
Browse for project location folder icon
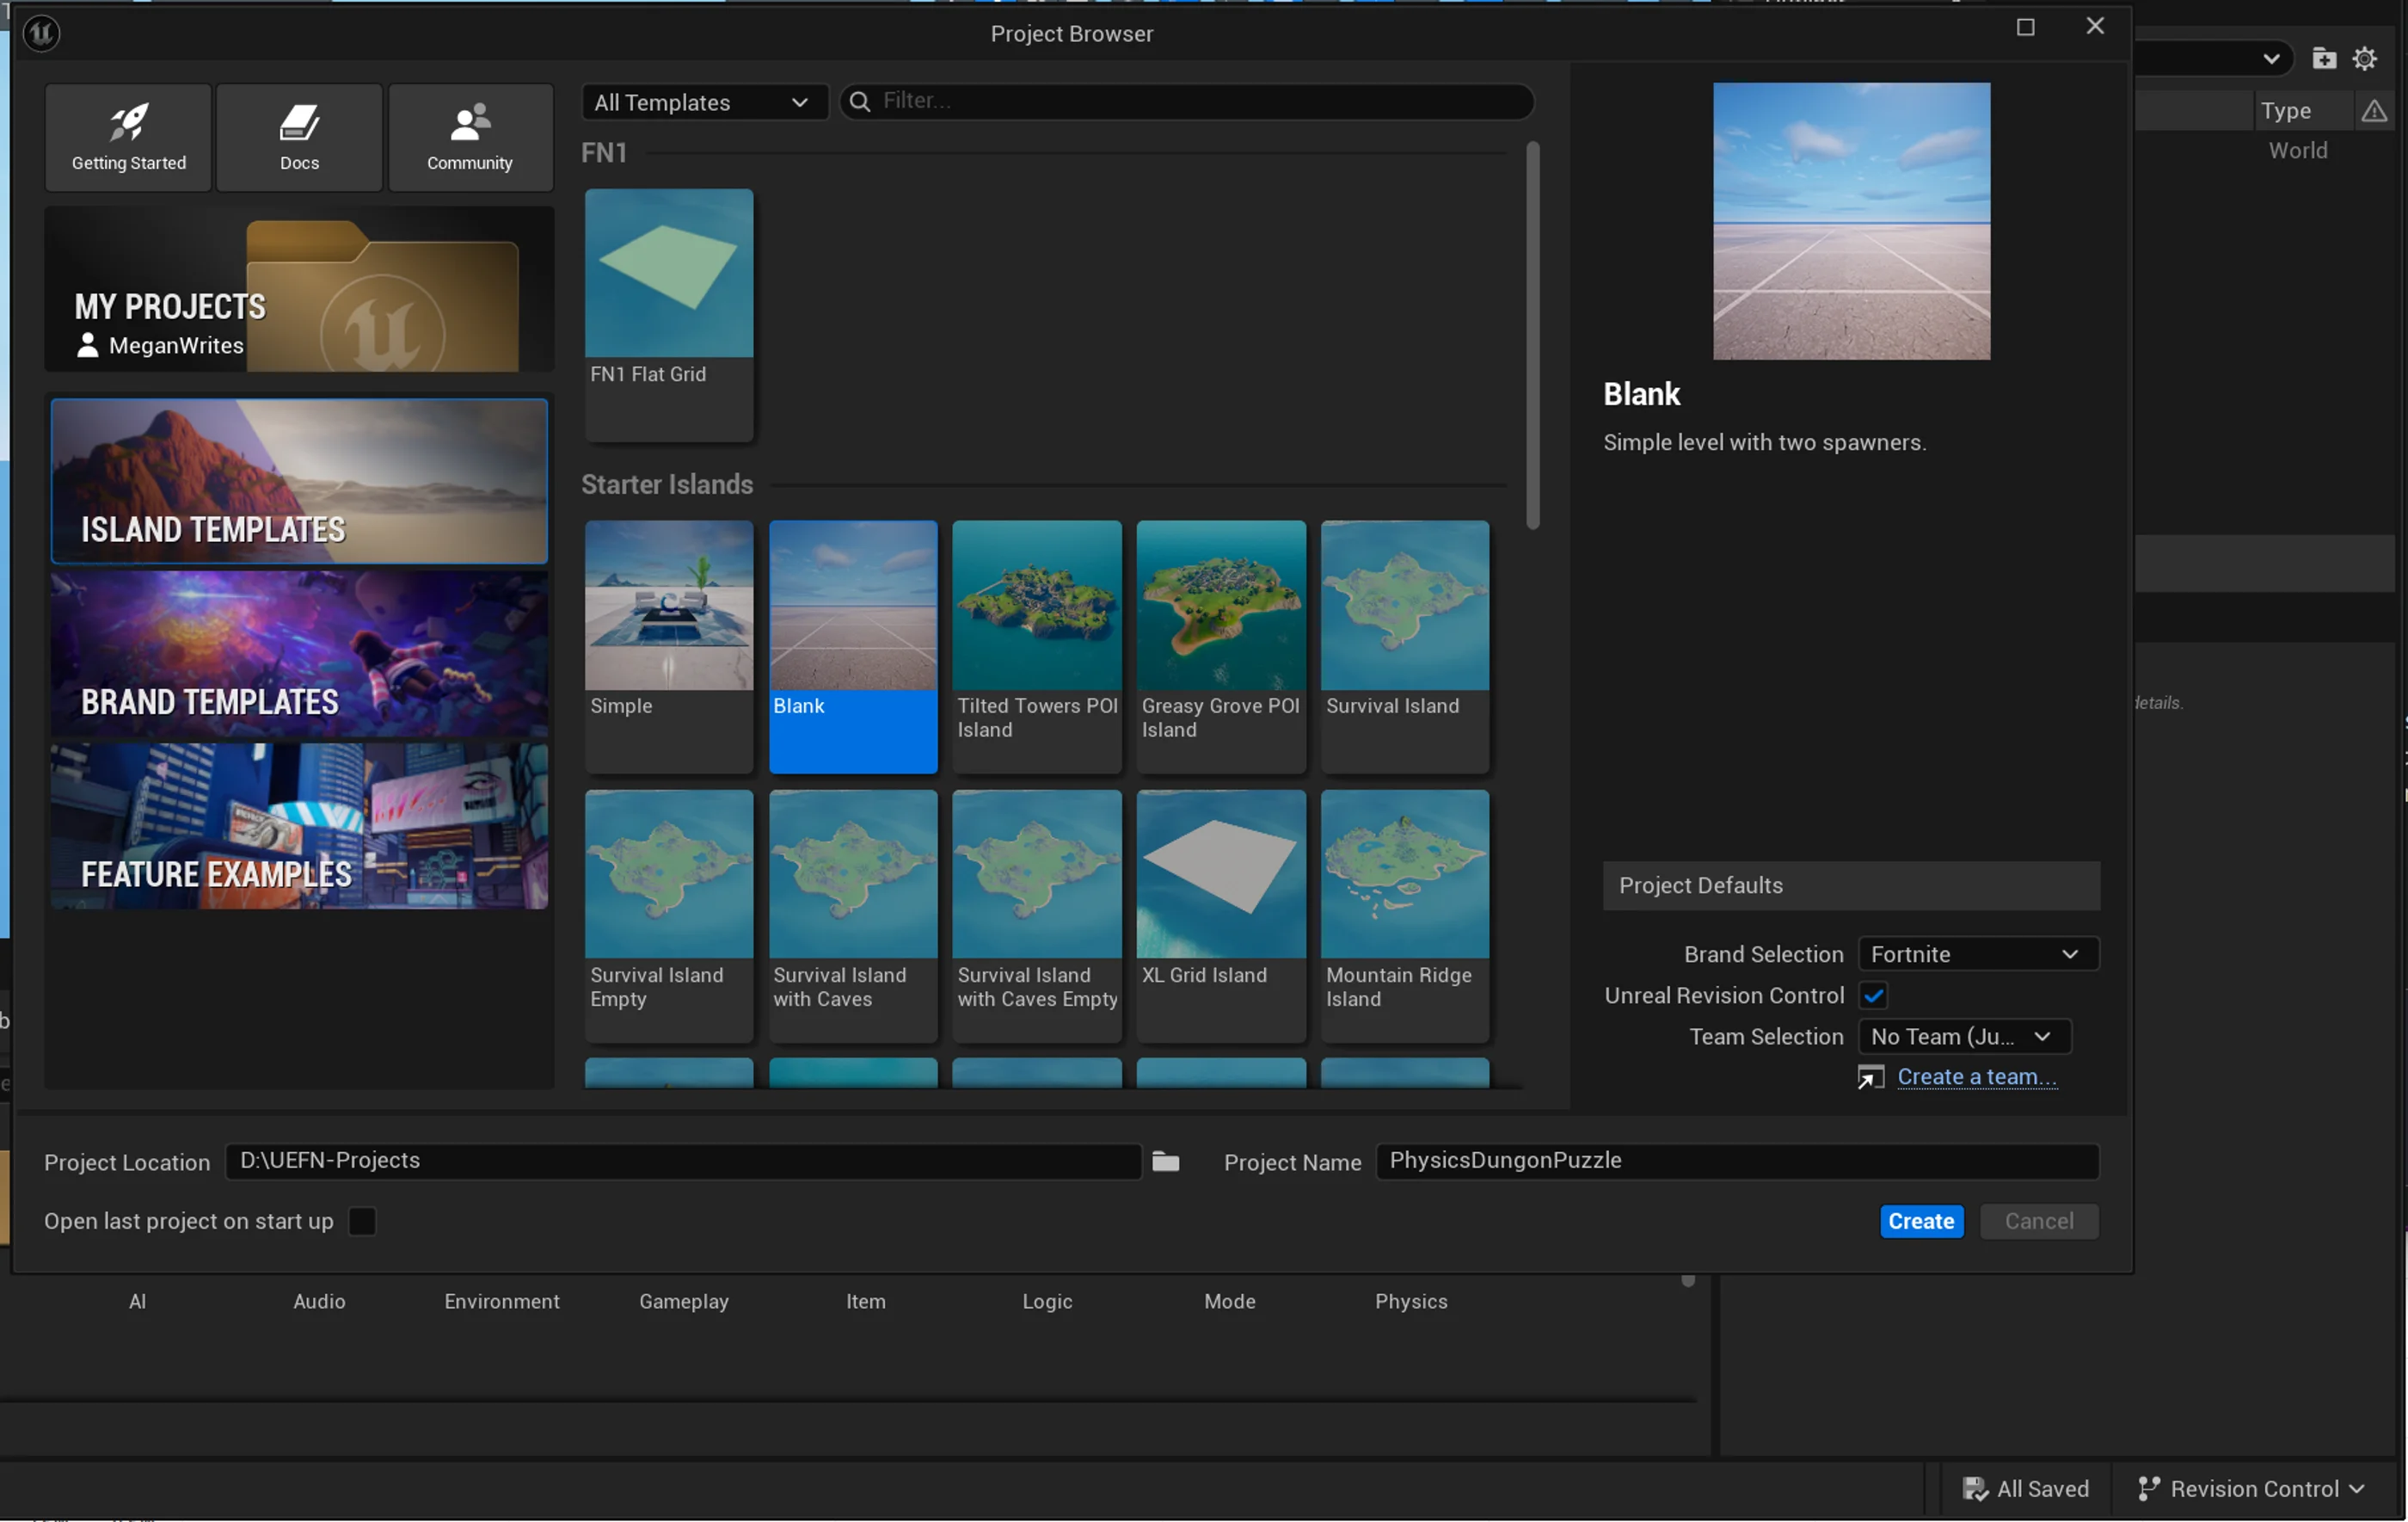(1165, 1161)
